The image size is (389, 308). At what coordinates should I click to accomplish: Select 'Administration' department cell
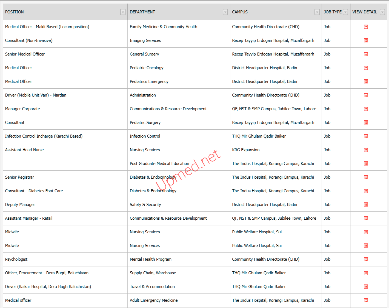pyautogui.click(x=179, y=95)
